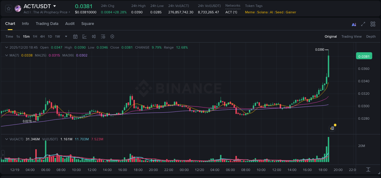Open the Audit tab

click(70, 24)
